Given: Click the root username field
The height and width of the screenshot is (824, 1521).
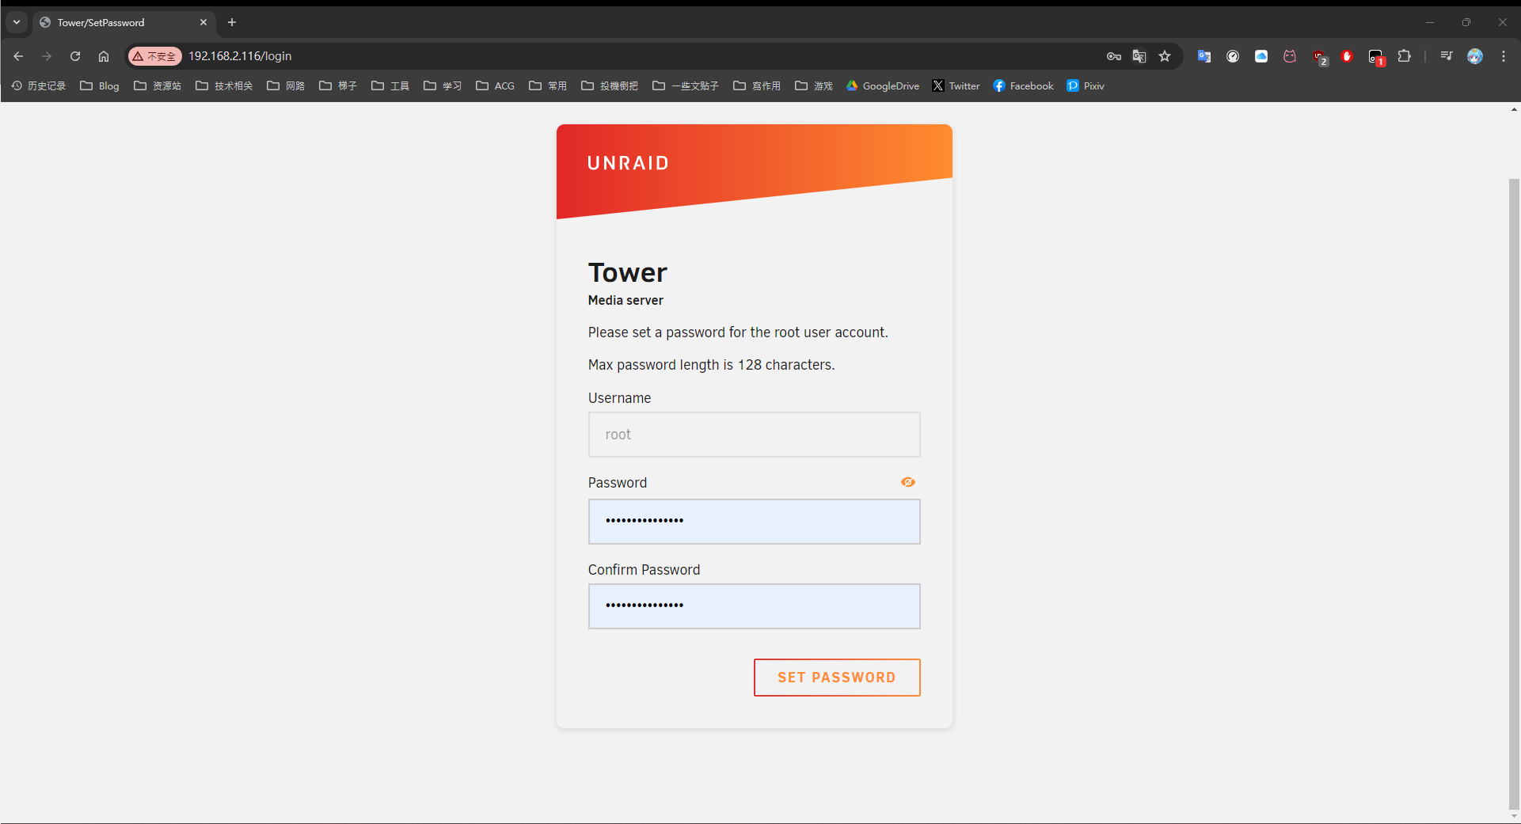Looking at the screenshot, I should pos(754,435).
